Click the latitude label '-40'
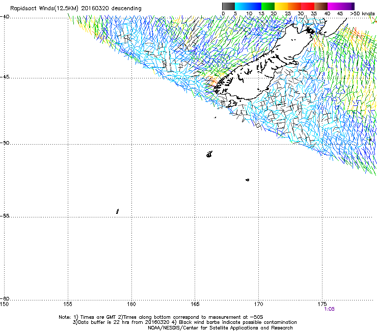The height and width of the screenshot is (331, 377). tap(5, 17)
